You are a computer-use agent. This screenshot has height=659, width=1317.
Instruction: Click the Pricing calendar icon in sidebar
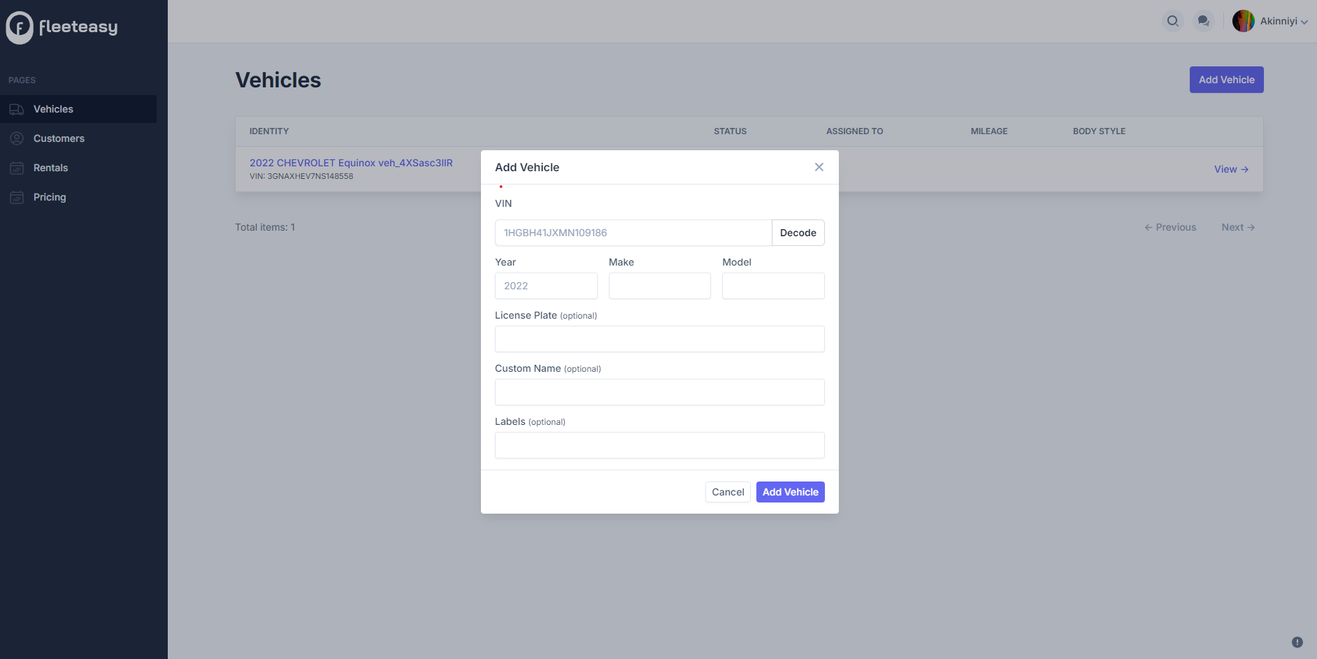click(x=17, y=197)
